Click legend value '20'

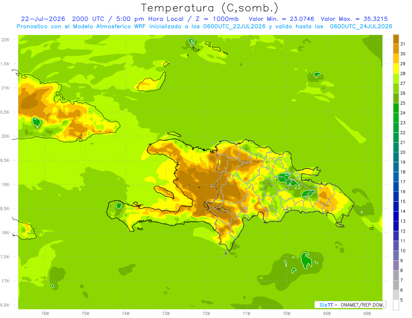[403, 152]
